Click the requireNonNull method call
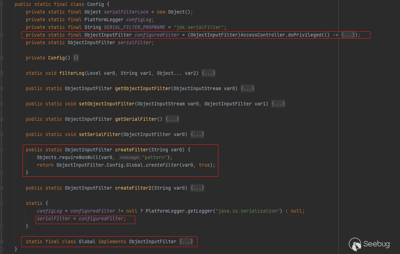Screen dimensions: 400x254 tap(79, 158)
